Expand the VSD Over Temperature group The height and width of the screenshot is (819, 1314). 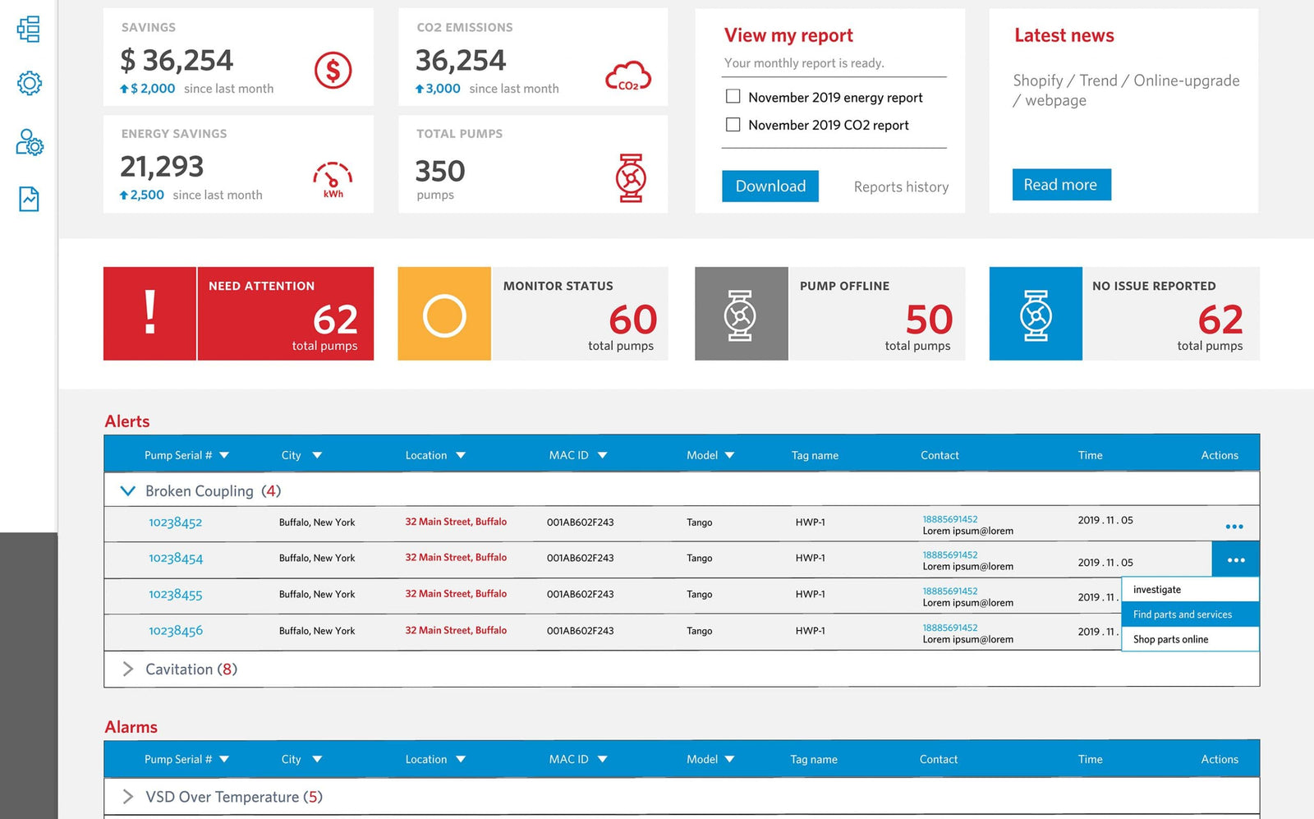point(127,796)
